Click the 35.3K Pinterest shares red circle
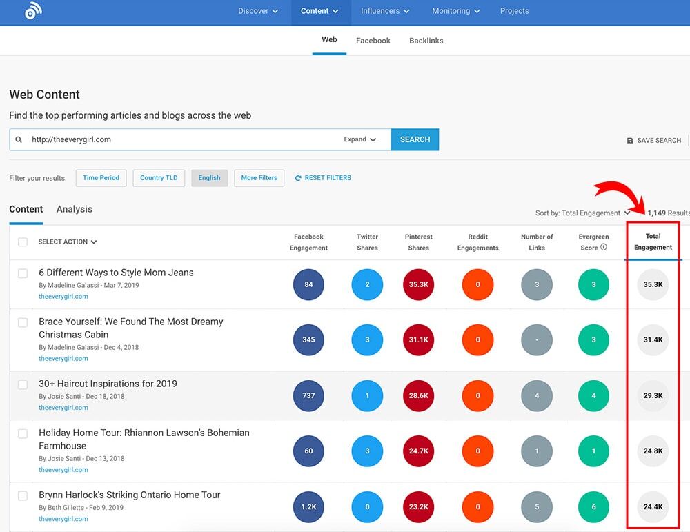The width and height of the screenshot is (690, 532). [x=418, y=284]
